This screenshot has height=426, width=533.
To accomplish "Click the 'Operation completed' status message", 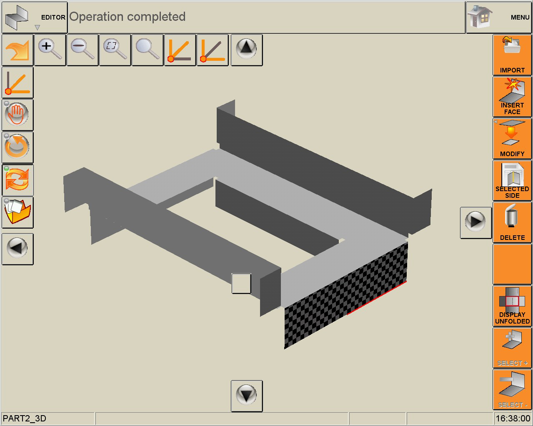I will 127,17.
